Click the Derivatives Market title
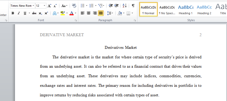This screenshot has width=227, height=101. [120, 48]
